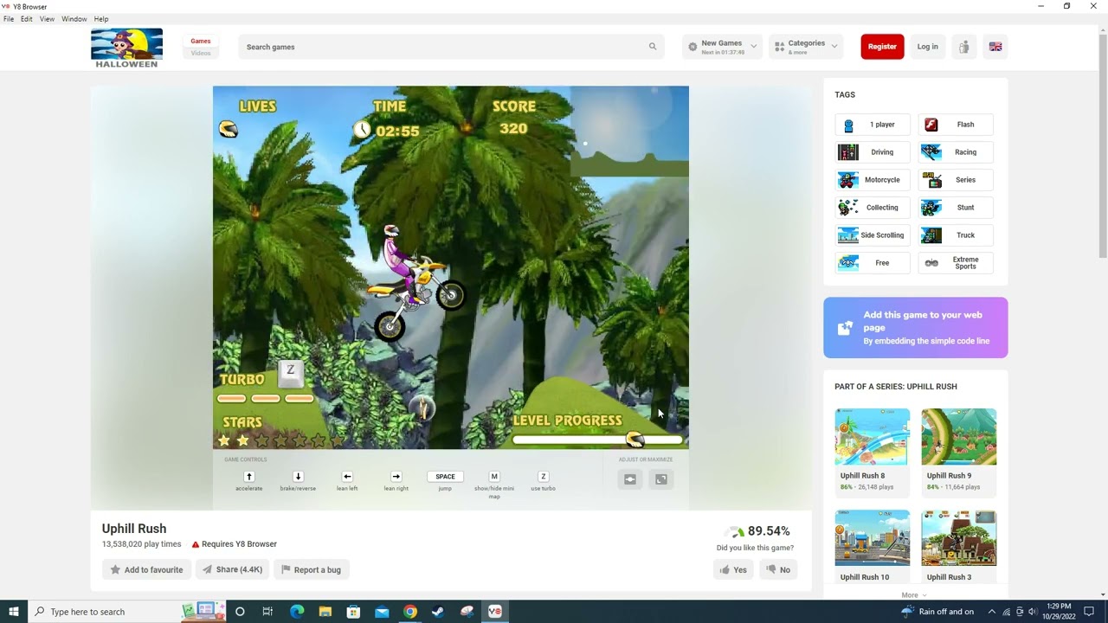The image size is (1108, 623).
Task: Open Google Chrome from the taskbar
Action: click(x=410, y=612)
